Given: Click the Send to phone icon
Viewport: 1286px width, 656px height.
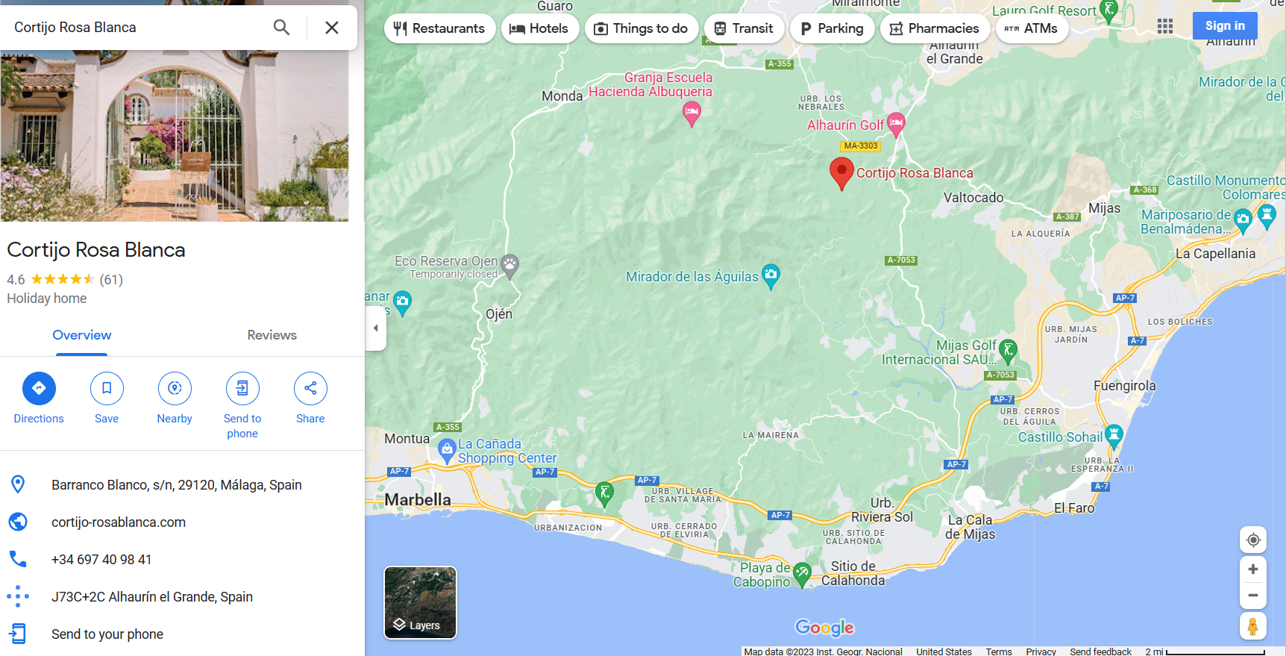Looking at the screenshot, I should (242, 388).
